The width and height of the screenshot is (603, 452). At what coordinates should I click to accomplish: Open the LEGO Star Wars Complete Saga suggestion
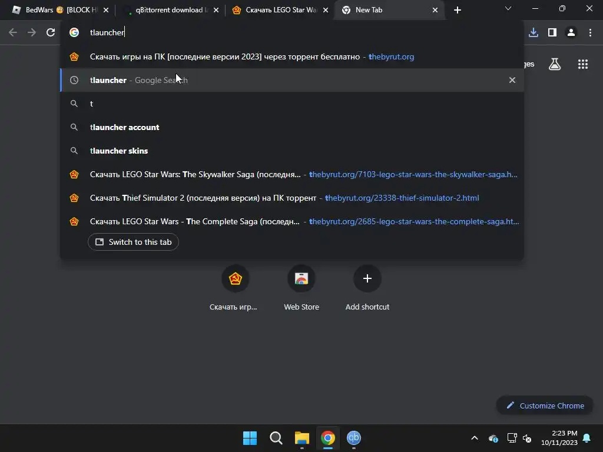pyautogui.click(x=292, y=221)
